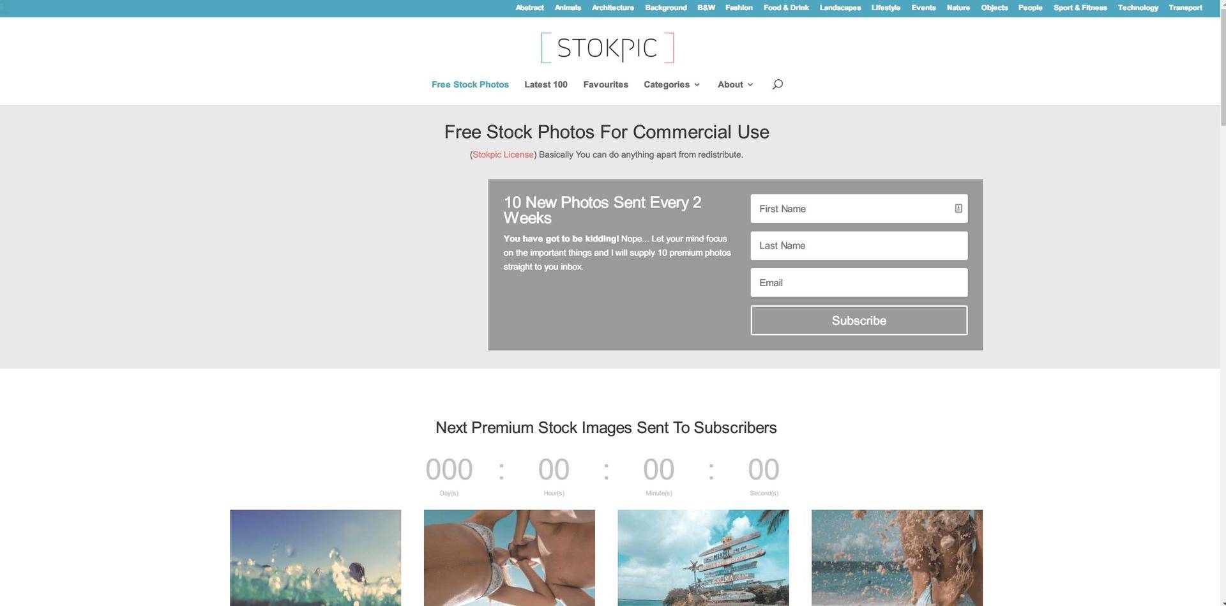Open the Latest 100 menu item
The height and width of the screenshot is (606, 1226).
[546, 84]
